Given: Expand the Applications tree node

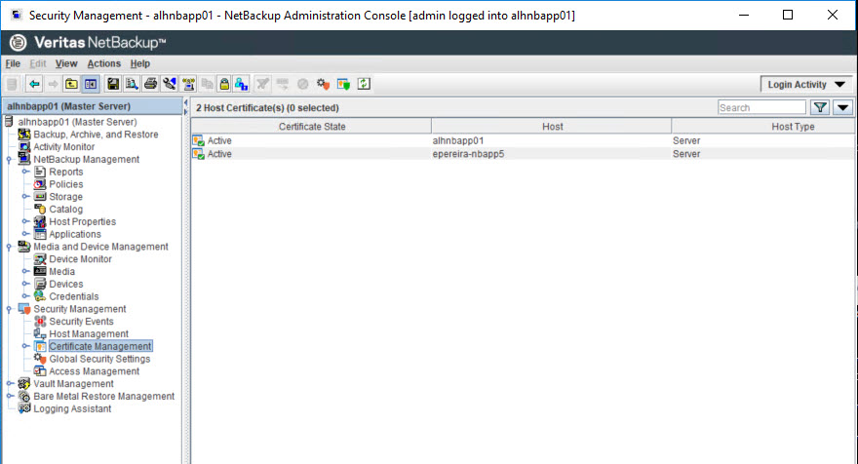Looking at the screenshot, I should point(25,234).
